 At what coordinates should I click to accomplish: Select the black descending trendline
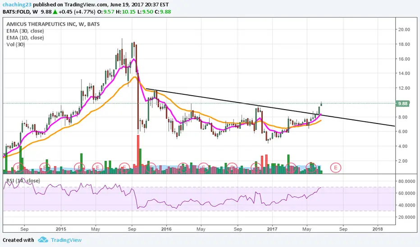coord(270,107)
